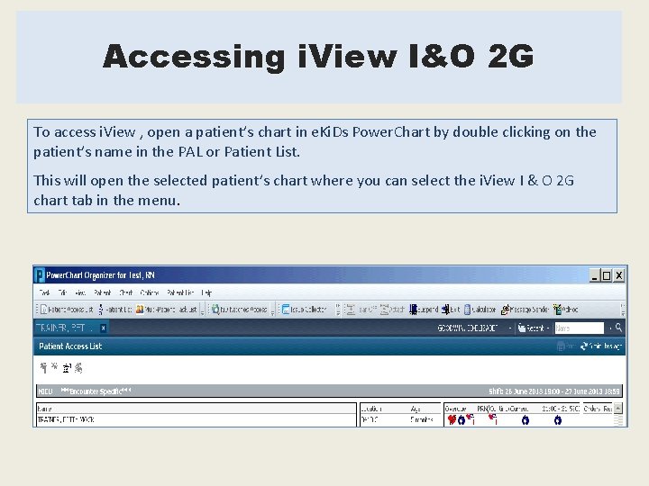Click blue icon next to red heart in Overdue
This screenshot has height=486, width=649.
click(462, 420)
